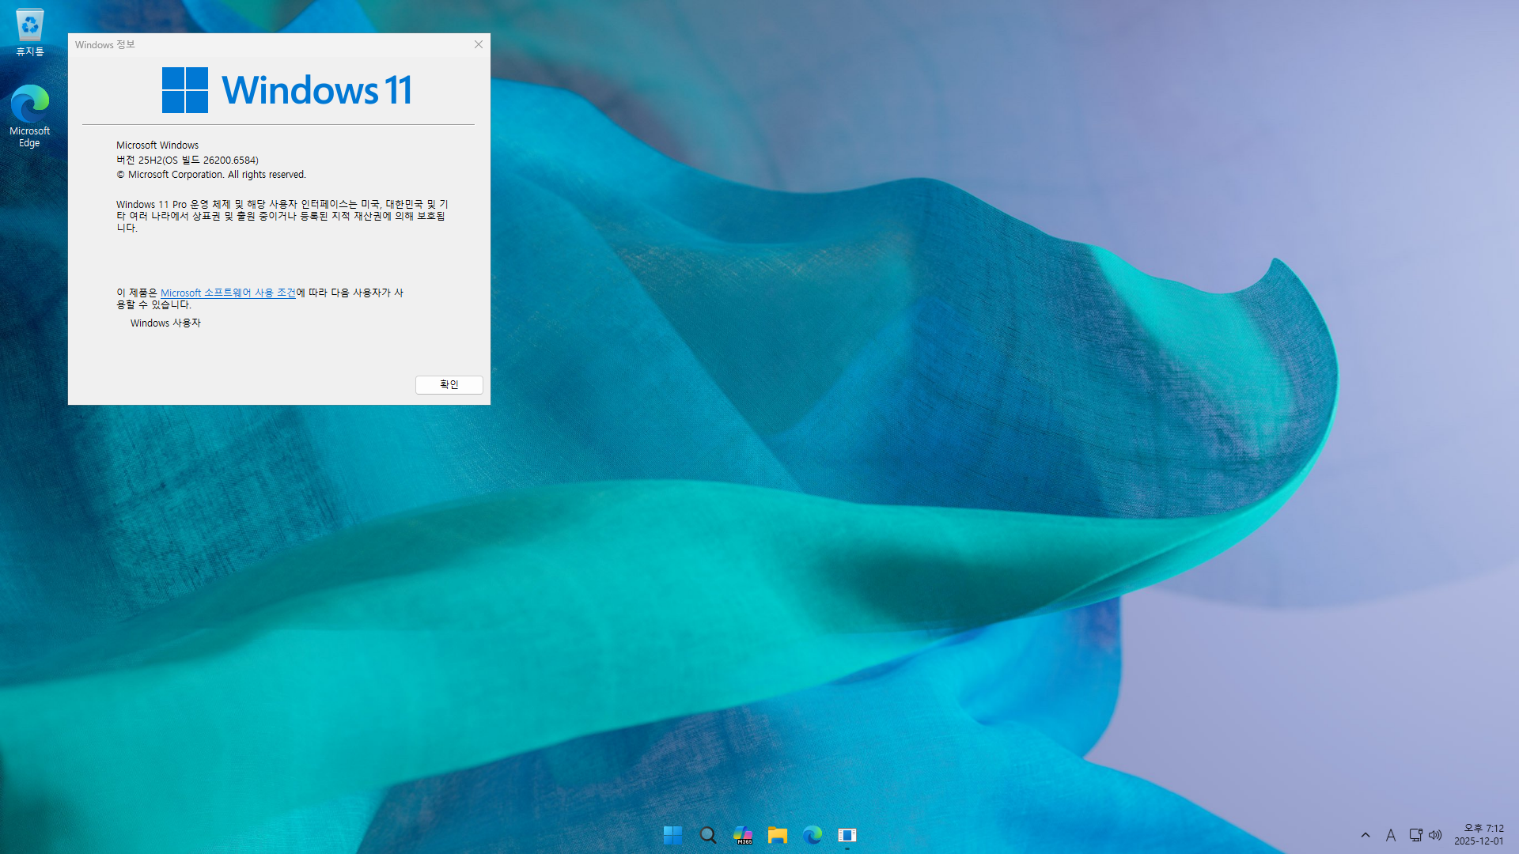Click the far-right show desktop corner
Screen dimensions: 1519x854
click(1515, 835)
